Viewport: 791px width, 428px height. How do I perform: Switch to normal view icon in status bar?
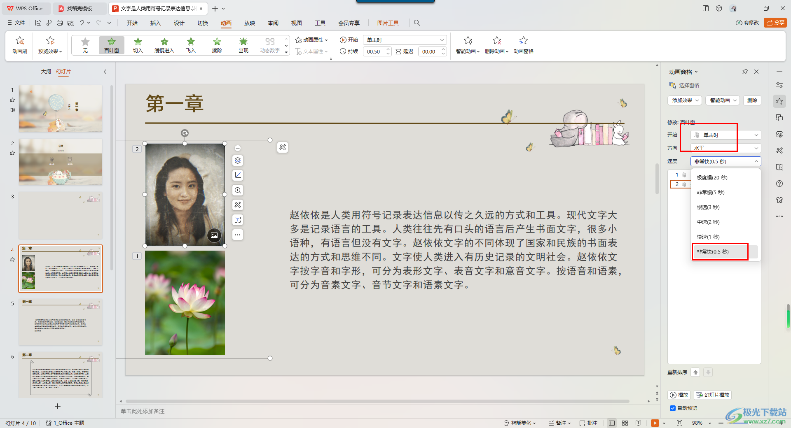coord(612,423)
